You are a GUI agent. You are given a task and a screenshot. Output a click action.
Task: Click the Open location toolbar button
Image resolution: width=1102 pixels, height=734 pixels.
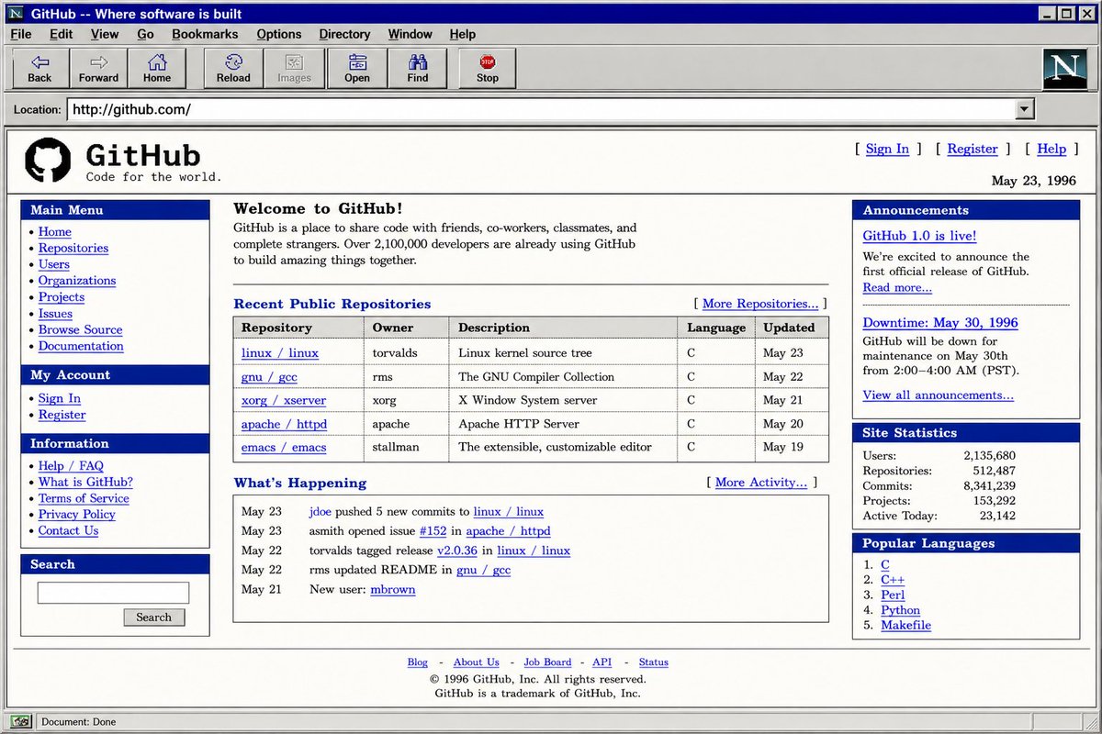tap(357, 68)
